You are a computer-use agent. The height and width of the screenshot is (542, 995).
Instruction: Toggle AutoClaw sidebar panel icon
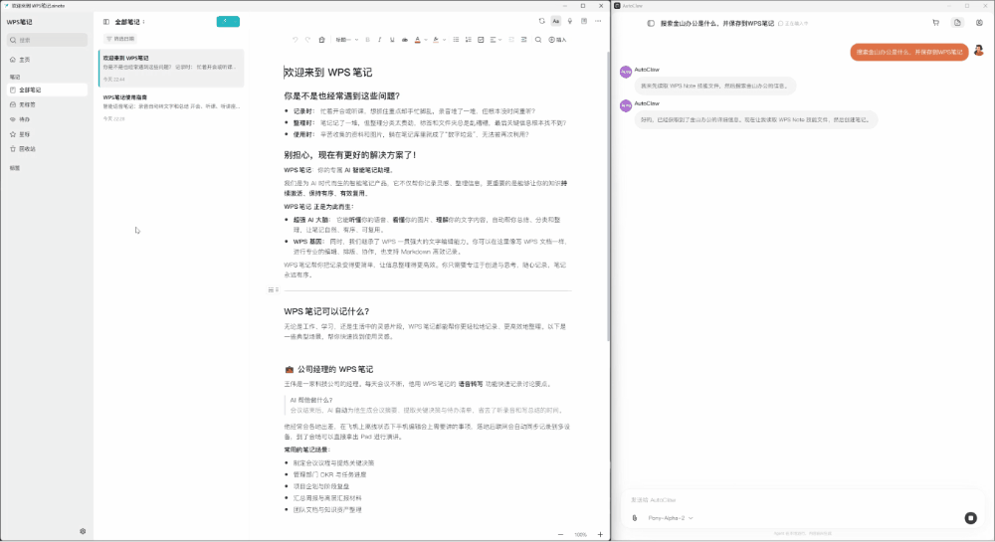(651, 24)
